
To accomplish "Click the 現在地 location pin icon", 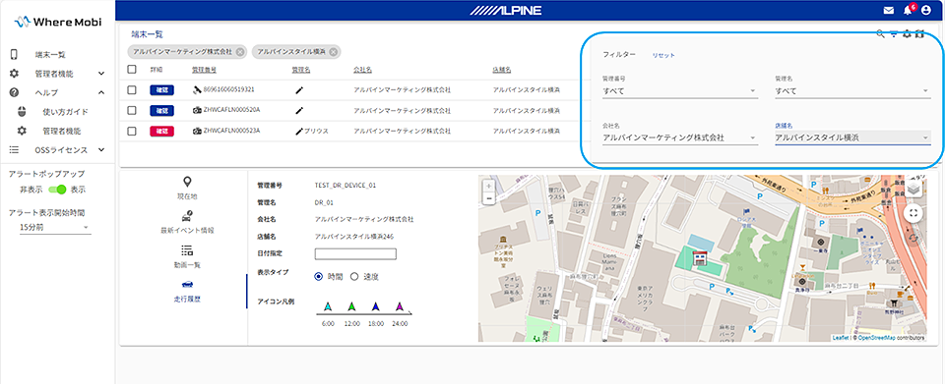I will (x=187, y=182).
